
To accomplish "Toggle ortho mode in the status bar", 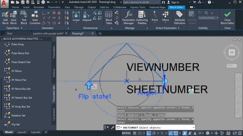I will 148,133.
